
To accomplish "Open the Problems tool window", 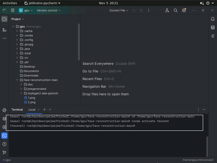I will (x=5, y=144).
